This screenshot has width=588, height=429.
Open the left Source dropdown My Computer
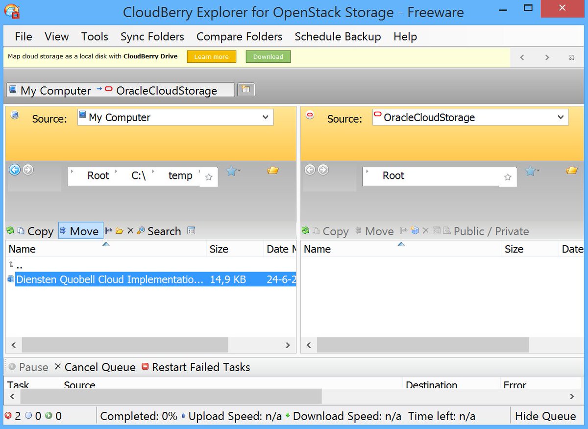point(175,117)
